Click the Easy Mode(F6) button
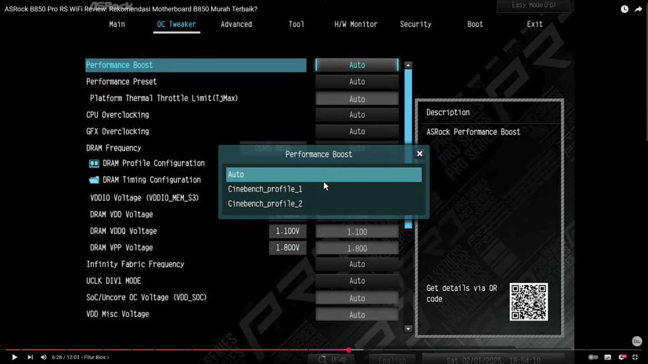 pos(533,5)
